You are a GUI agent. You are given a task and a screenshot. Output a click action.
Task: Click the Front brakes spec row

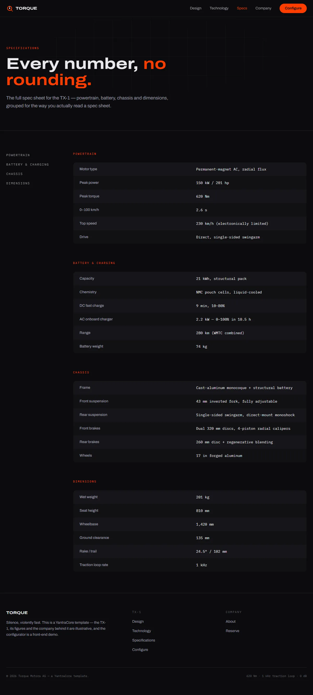tap(190, 428)
